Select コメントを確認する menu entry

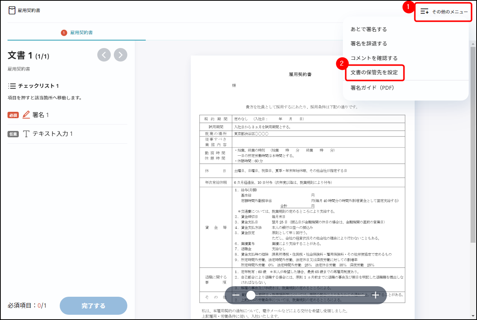click(374, 58)
